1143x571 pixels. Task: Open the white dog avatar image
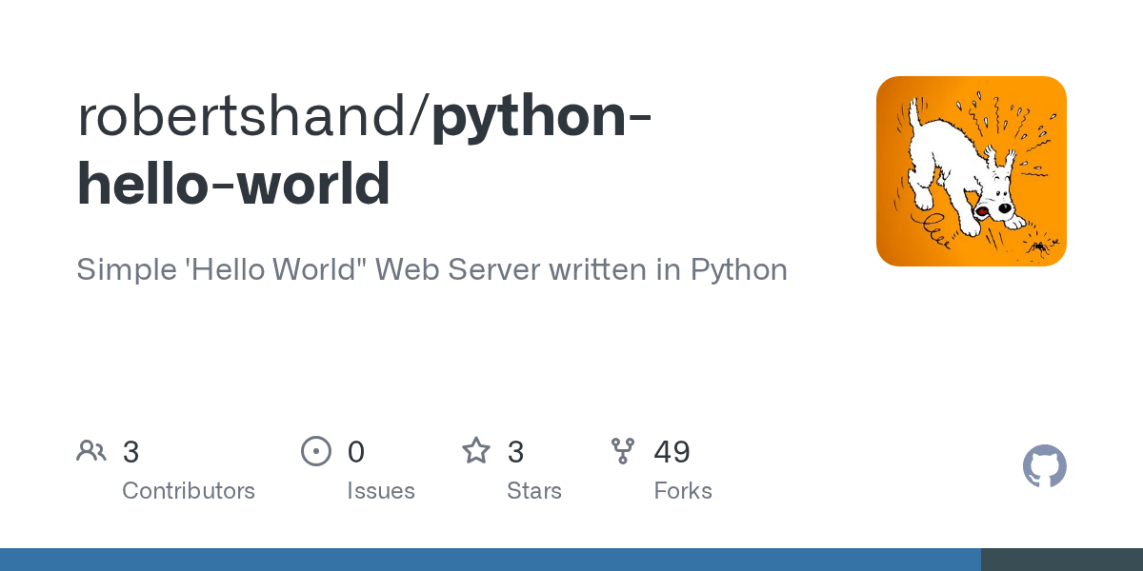[972, 171]
